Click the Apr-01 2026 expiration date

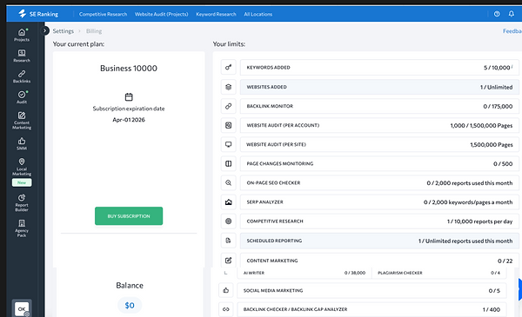129,120
